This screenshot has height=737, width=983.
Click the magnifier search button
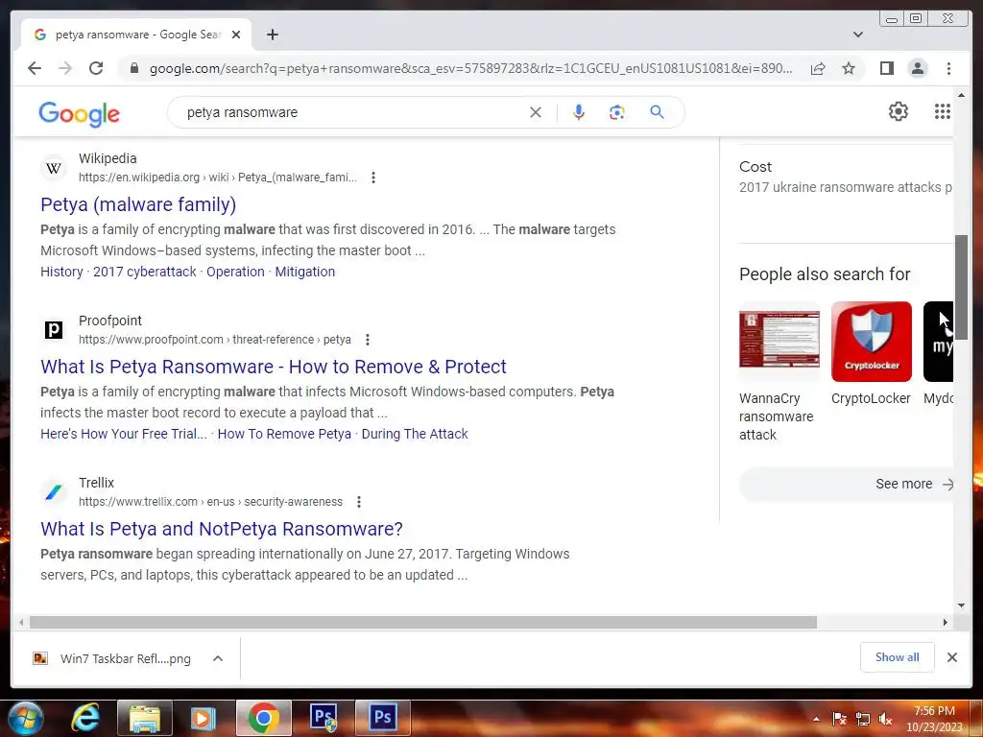coord(657,112)
